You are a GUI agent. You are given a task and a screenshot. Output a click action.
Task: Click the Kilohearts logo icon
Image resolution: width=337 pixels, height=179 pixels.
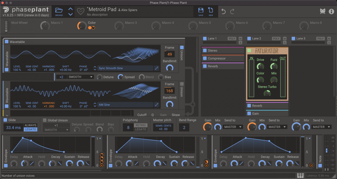coord(322,11)
